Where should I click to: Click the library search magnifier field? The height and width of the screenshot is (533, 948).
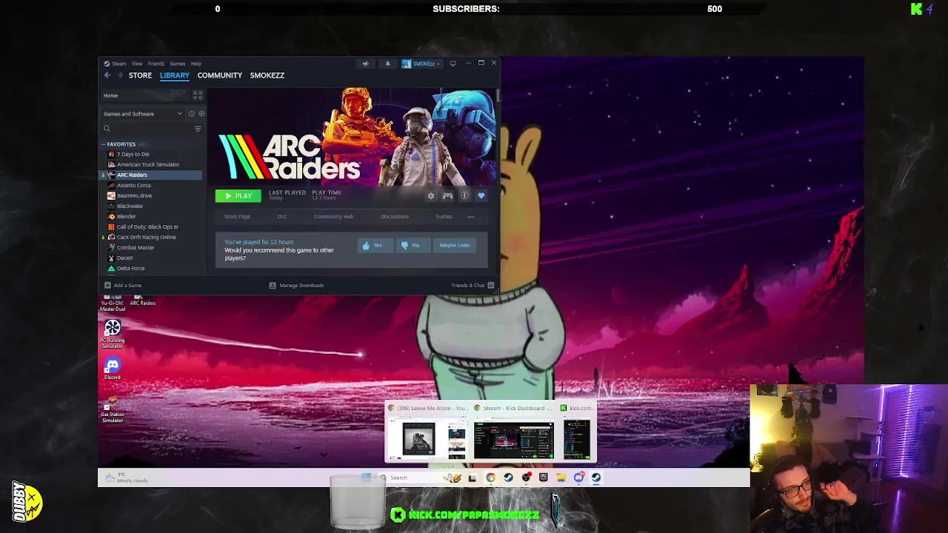[146, 129]
